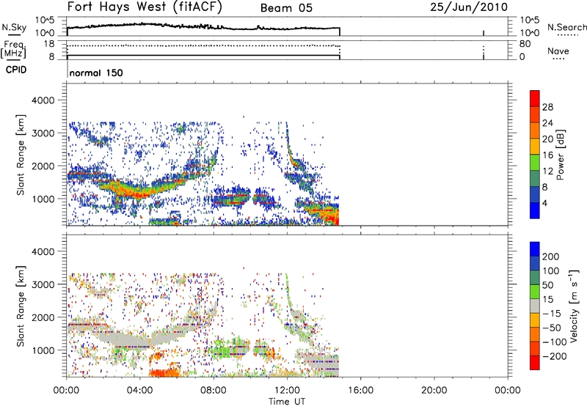This screenshot has height=406, width=587.
Task: Click the '28' power scale value
Action: click(x=547, y=107)
